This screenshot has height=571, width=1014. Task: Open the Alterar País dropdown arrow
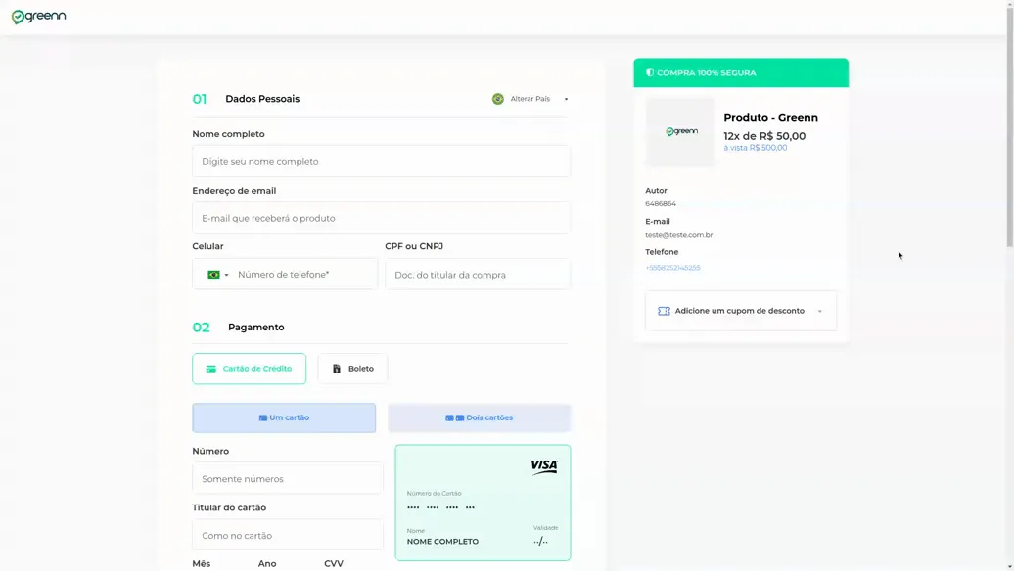click(x=566, y=99)
